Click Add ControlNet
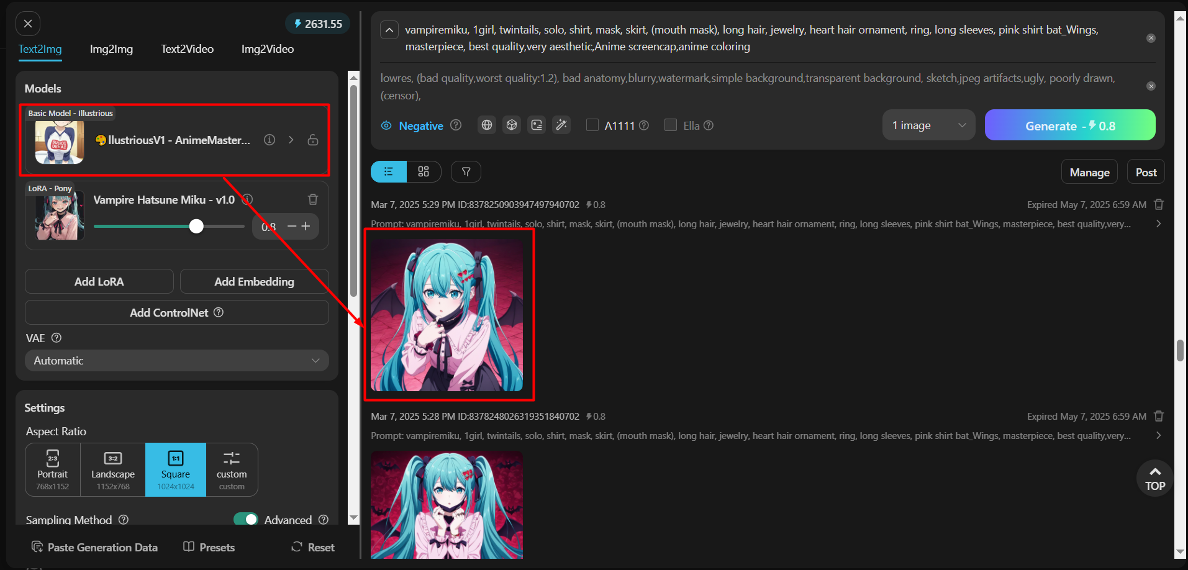The image size is (1188, 570). point(177,312)
